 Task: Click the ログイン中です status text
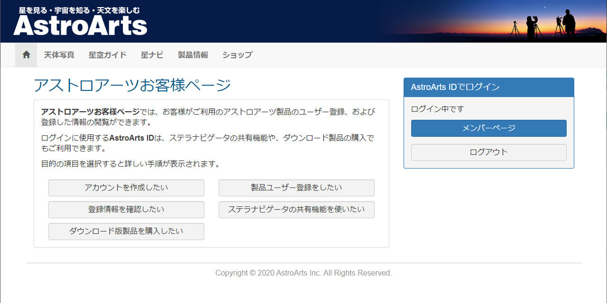point(438,109)
